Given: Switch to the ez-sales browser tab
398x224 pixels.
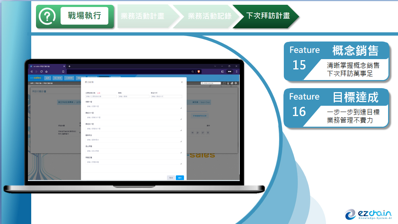Looking at the screenshot, I should (x=47, y=66).
